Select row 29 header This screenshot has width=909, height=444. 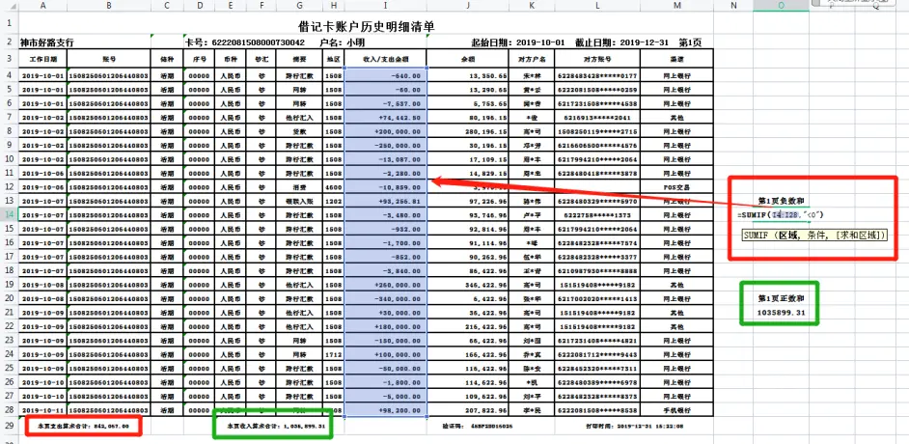tap(10, 426)
